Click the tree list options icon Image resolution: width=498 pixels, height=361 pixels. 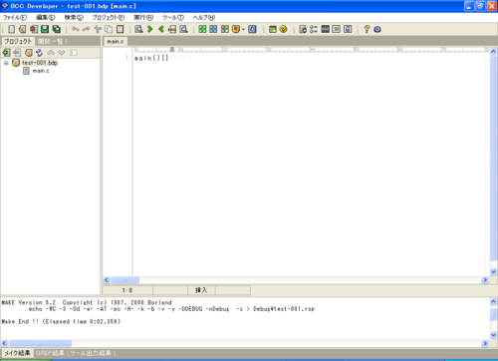tap(314, 29)
